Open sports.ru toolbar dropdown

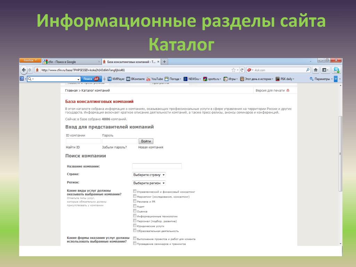(x=212, y=79)
